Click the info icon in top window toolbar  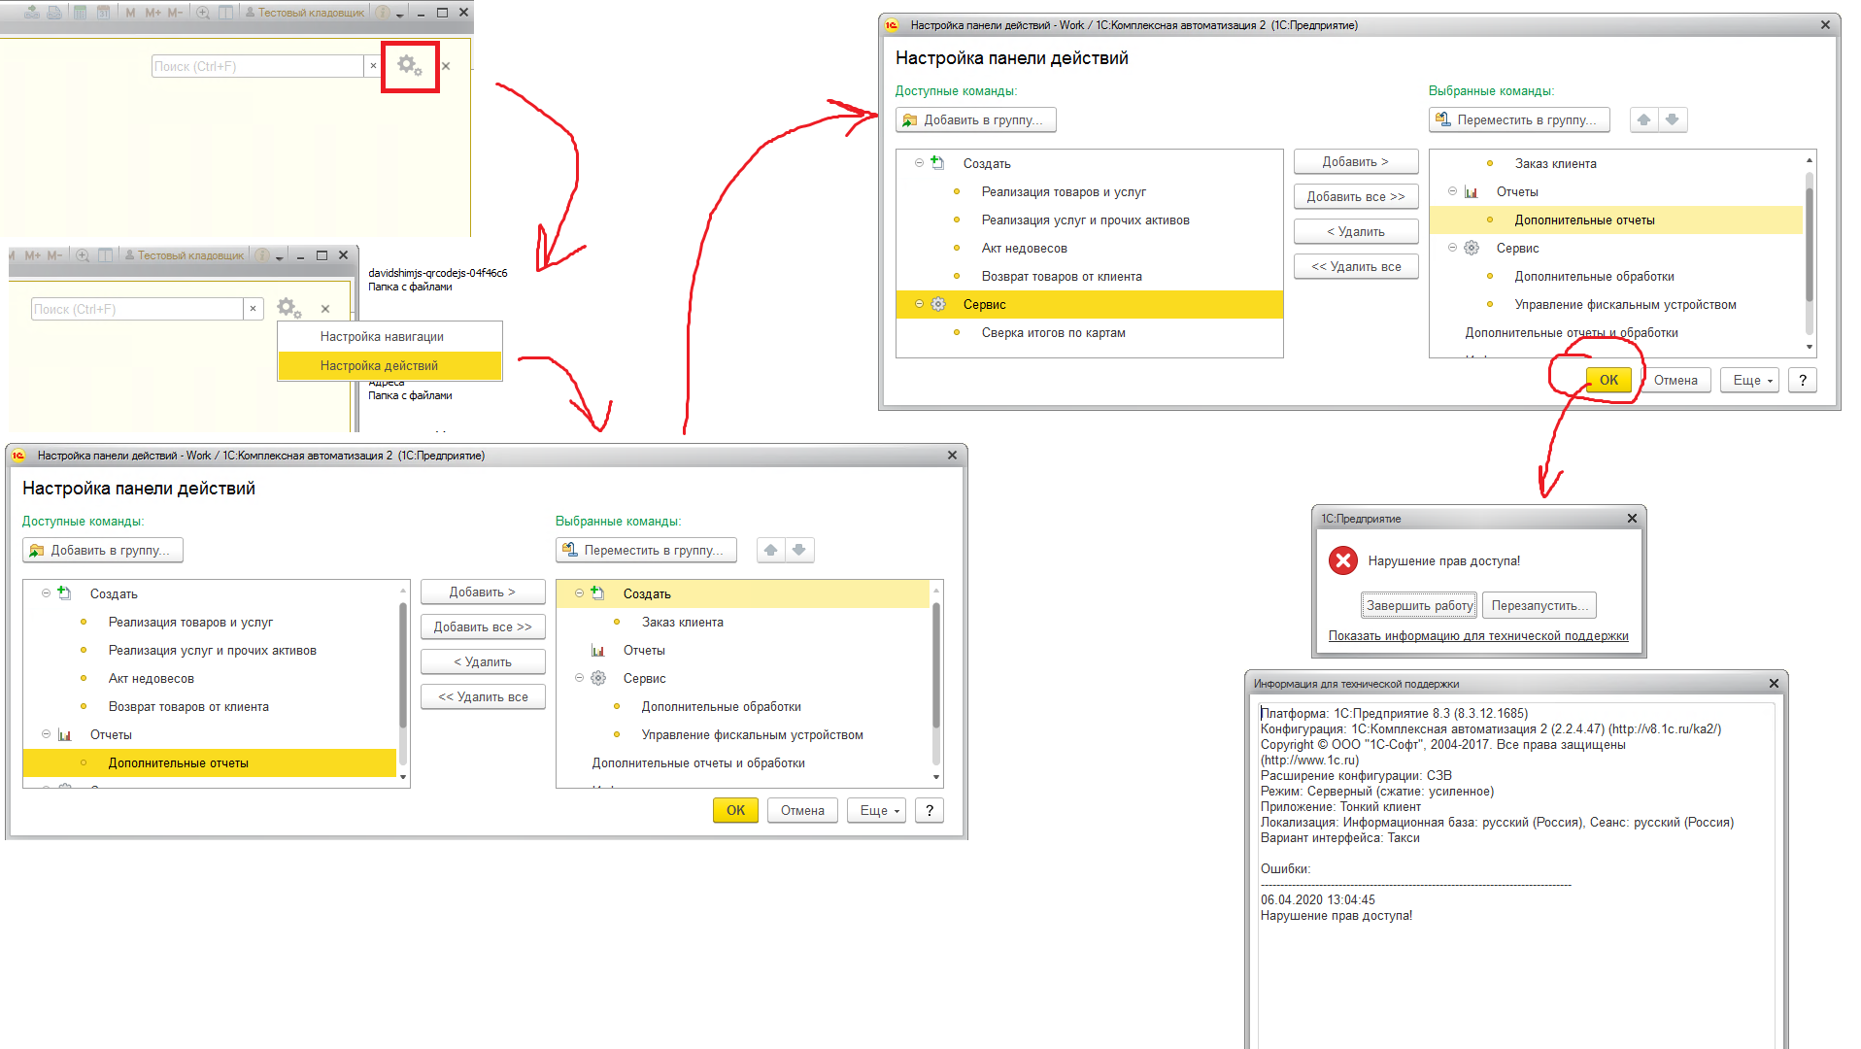tap(383, 13)
